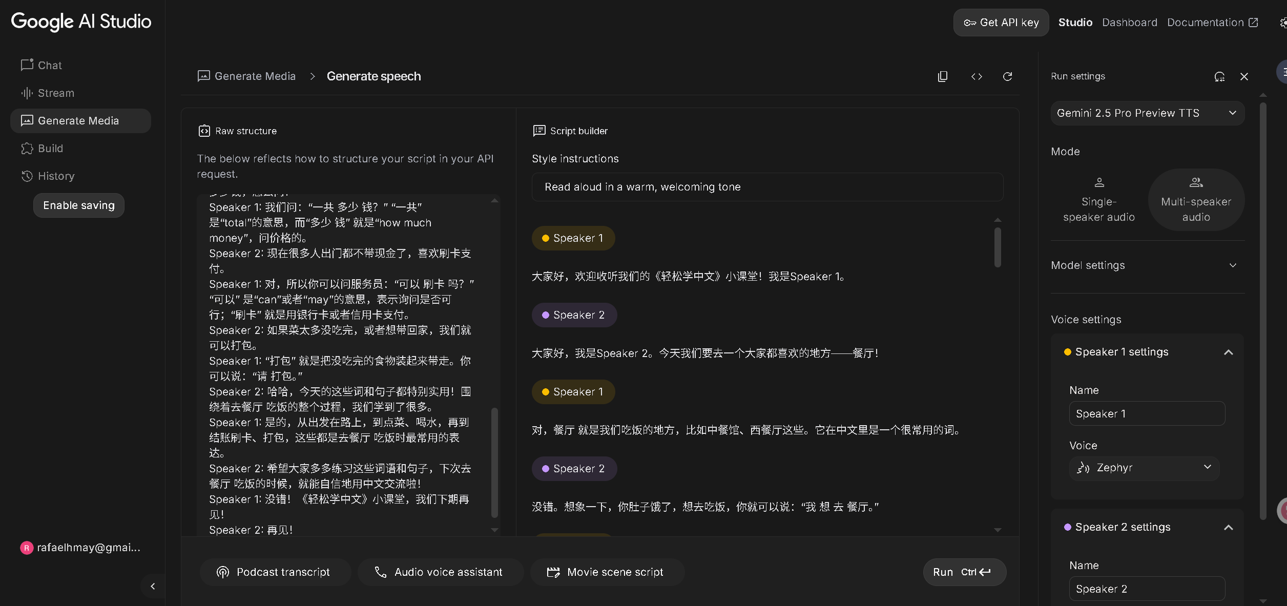Click raw structure scroll up arrow
This screenshot has height=606, width=1287.
pos(494,201)
